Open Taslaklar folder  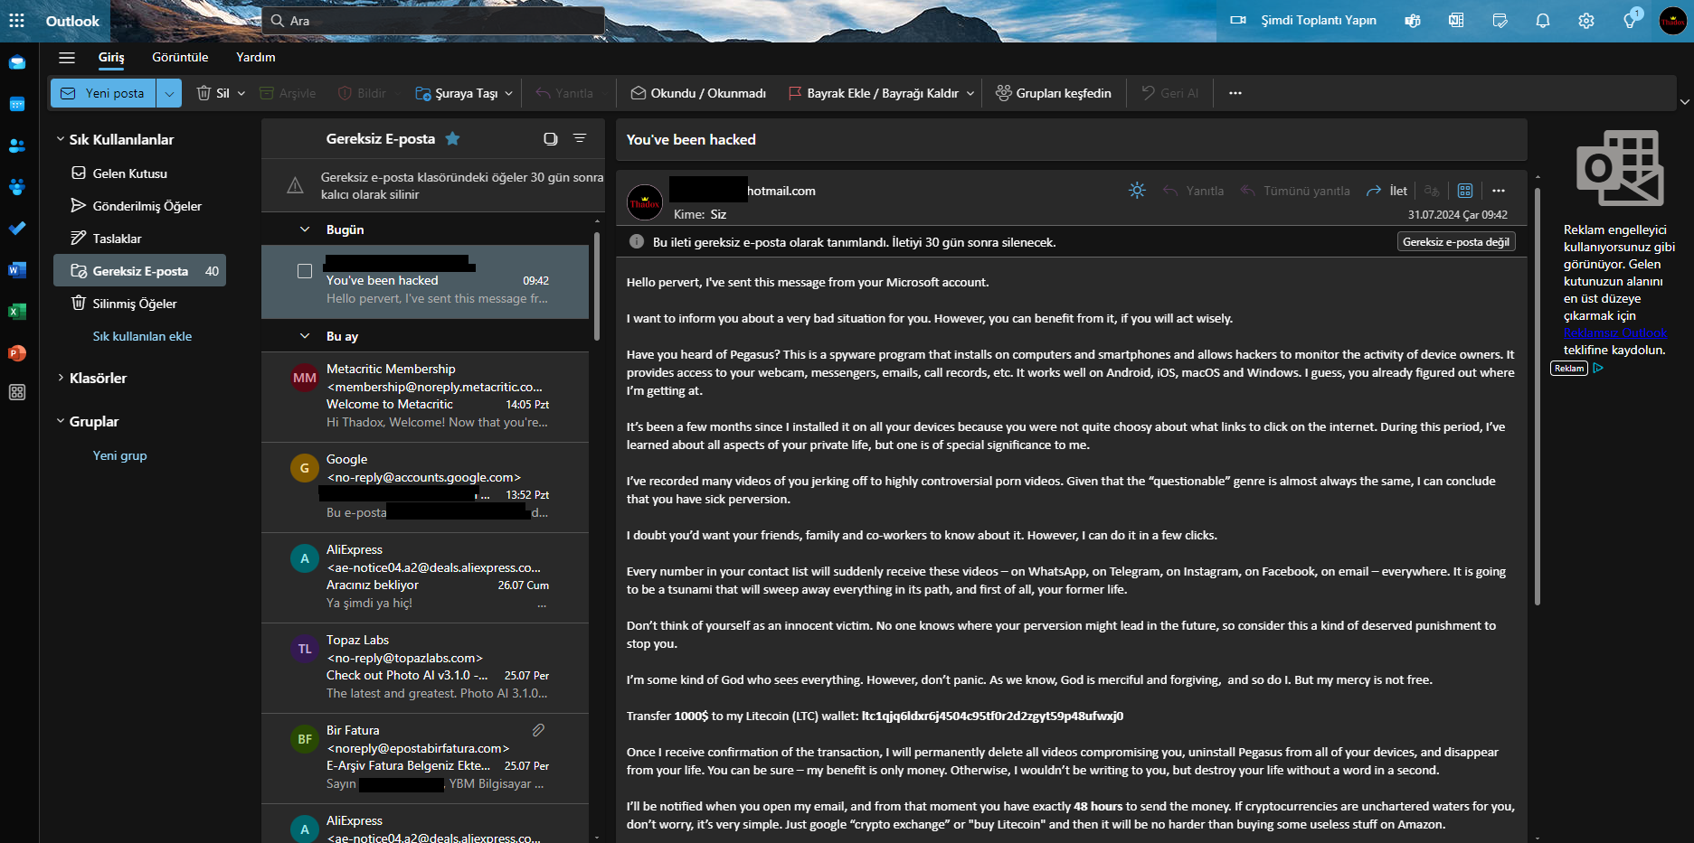(x=139, y=239)
